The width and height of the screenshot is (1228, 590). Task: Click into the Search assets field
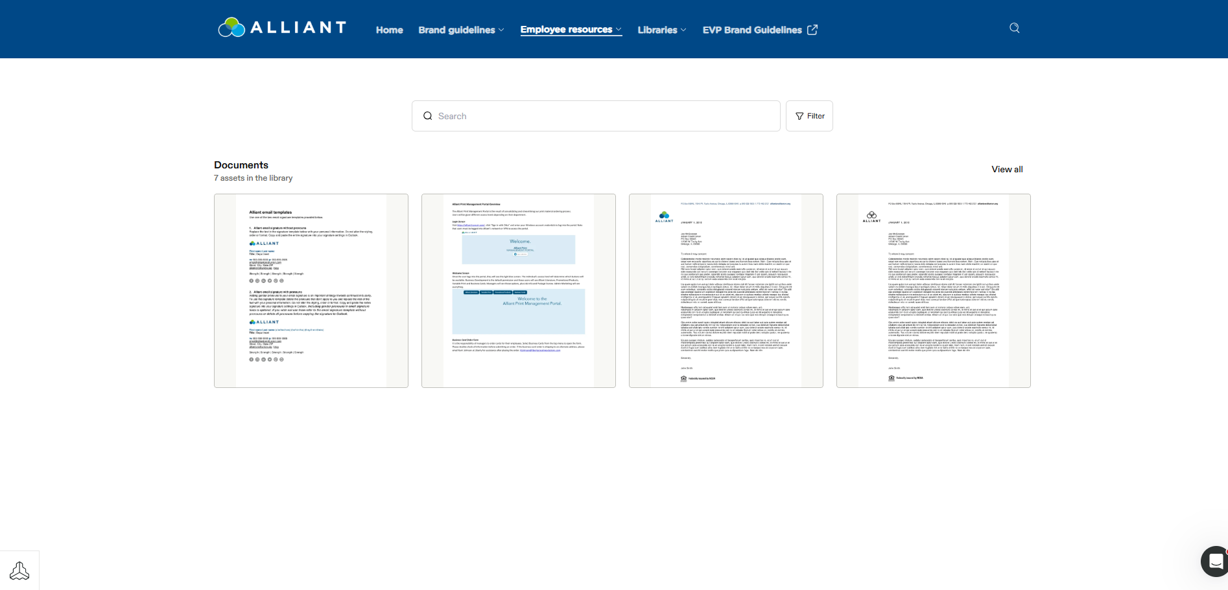(596, 116)
